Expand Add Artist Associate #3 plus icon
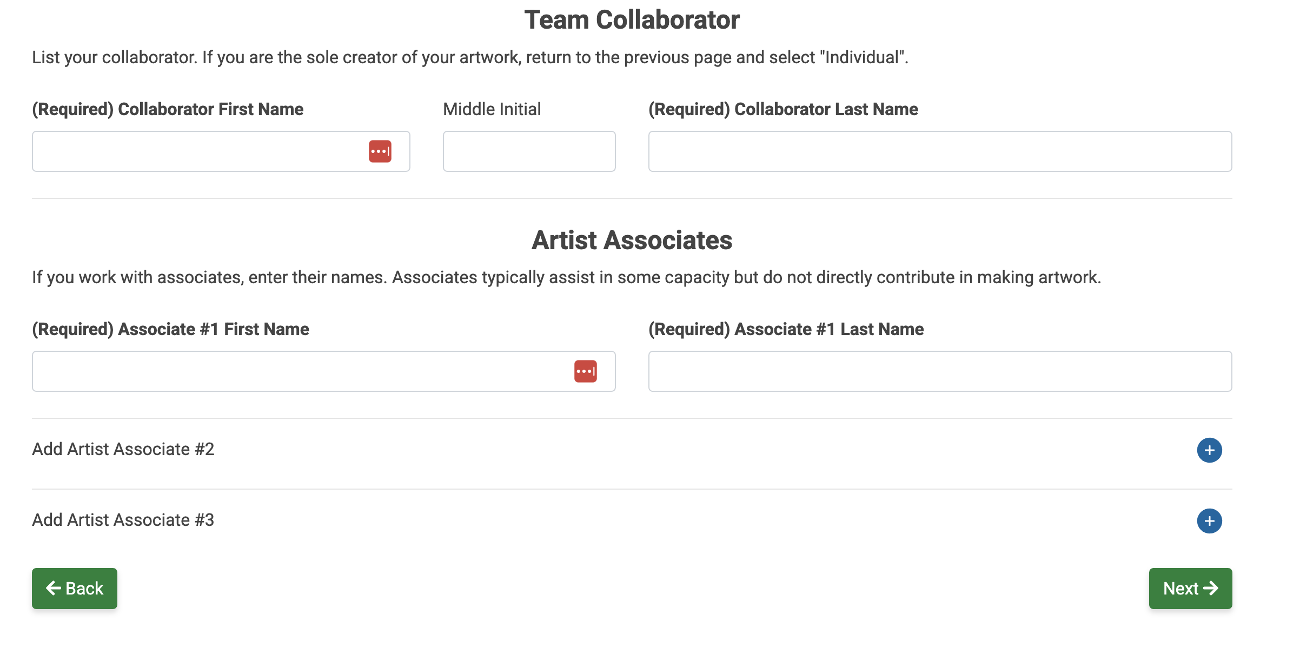Screen dimensions: 1300x668 tap(1209, 521)
